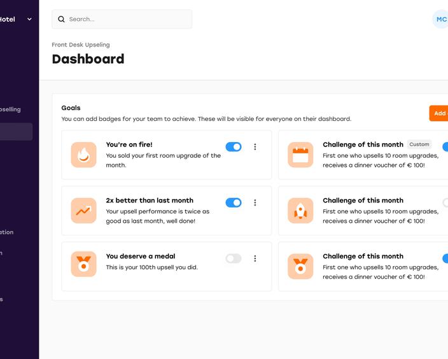This screenshot has height=359, width=448.
Task: Click the trending chart icon for 2x better badge
Action: tap(83, 211)
